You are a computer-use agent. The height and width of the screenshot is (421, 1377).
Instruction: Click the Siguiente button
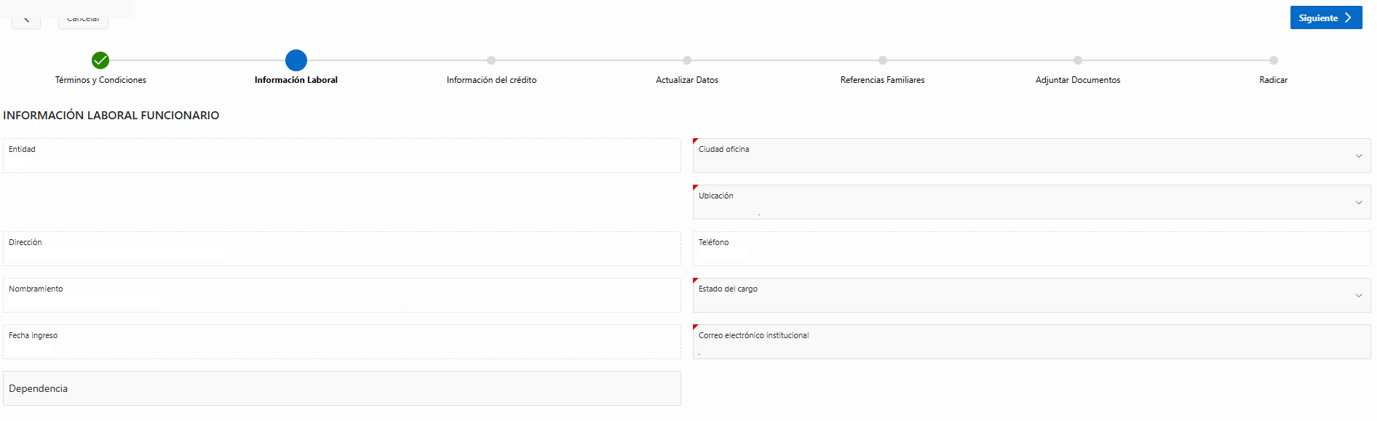tap(1325, 17)
